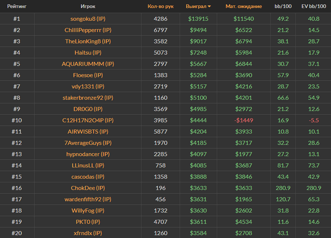
Task: Open 7AverageGuys player profile
Action: point(87,143)
